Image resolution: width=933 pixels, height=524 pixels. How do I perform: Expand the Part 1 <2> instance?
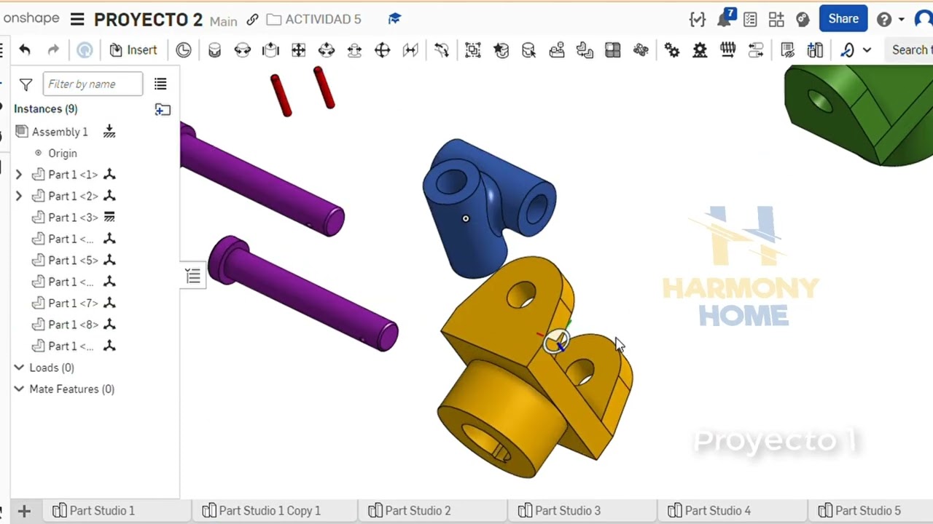(19, 196)
